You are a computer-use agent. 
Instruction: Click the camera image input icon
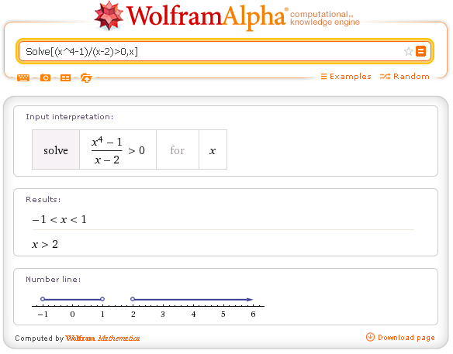(45, 77)
